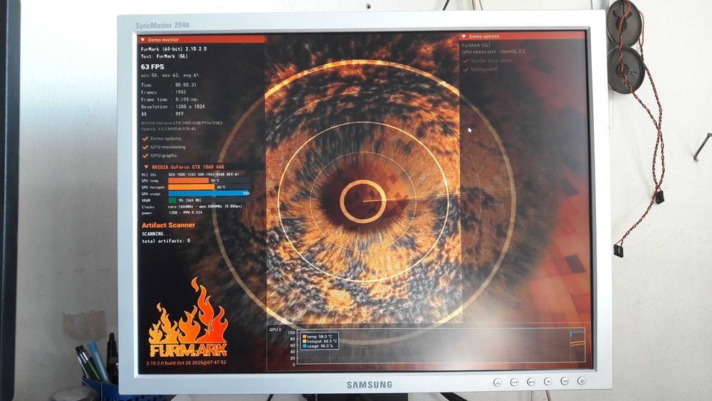The image size is (712, 401).
Task: Click "min:58, max:63, avg:61" stats line
Action: tap(170, 75)
